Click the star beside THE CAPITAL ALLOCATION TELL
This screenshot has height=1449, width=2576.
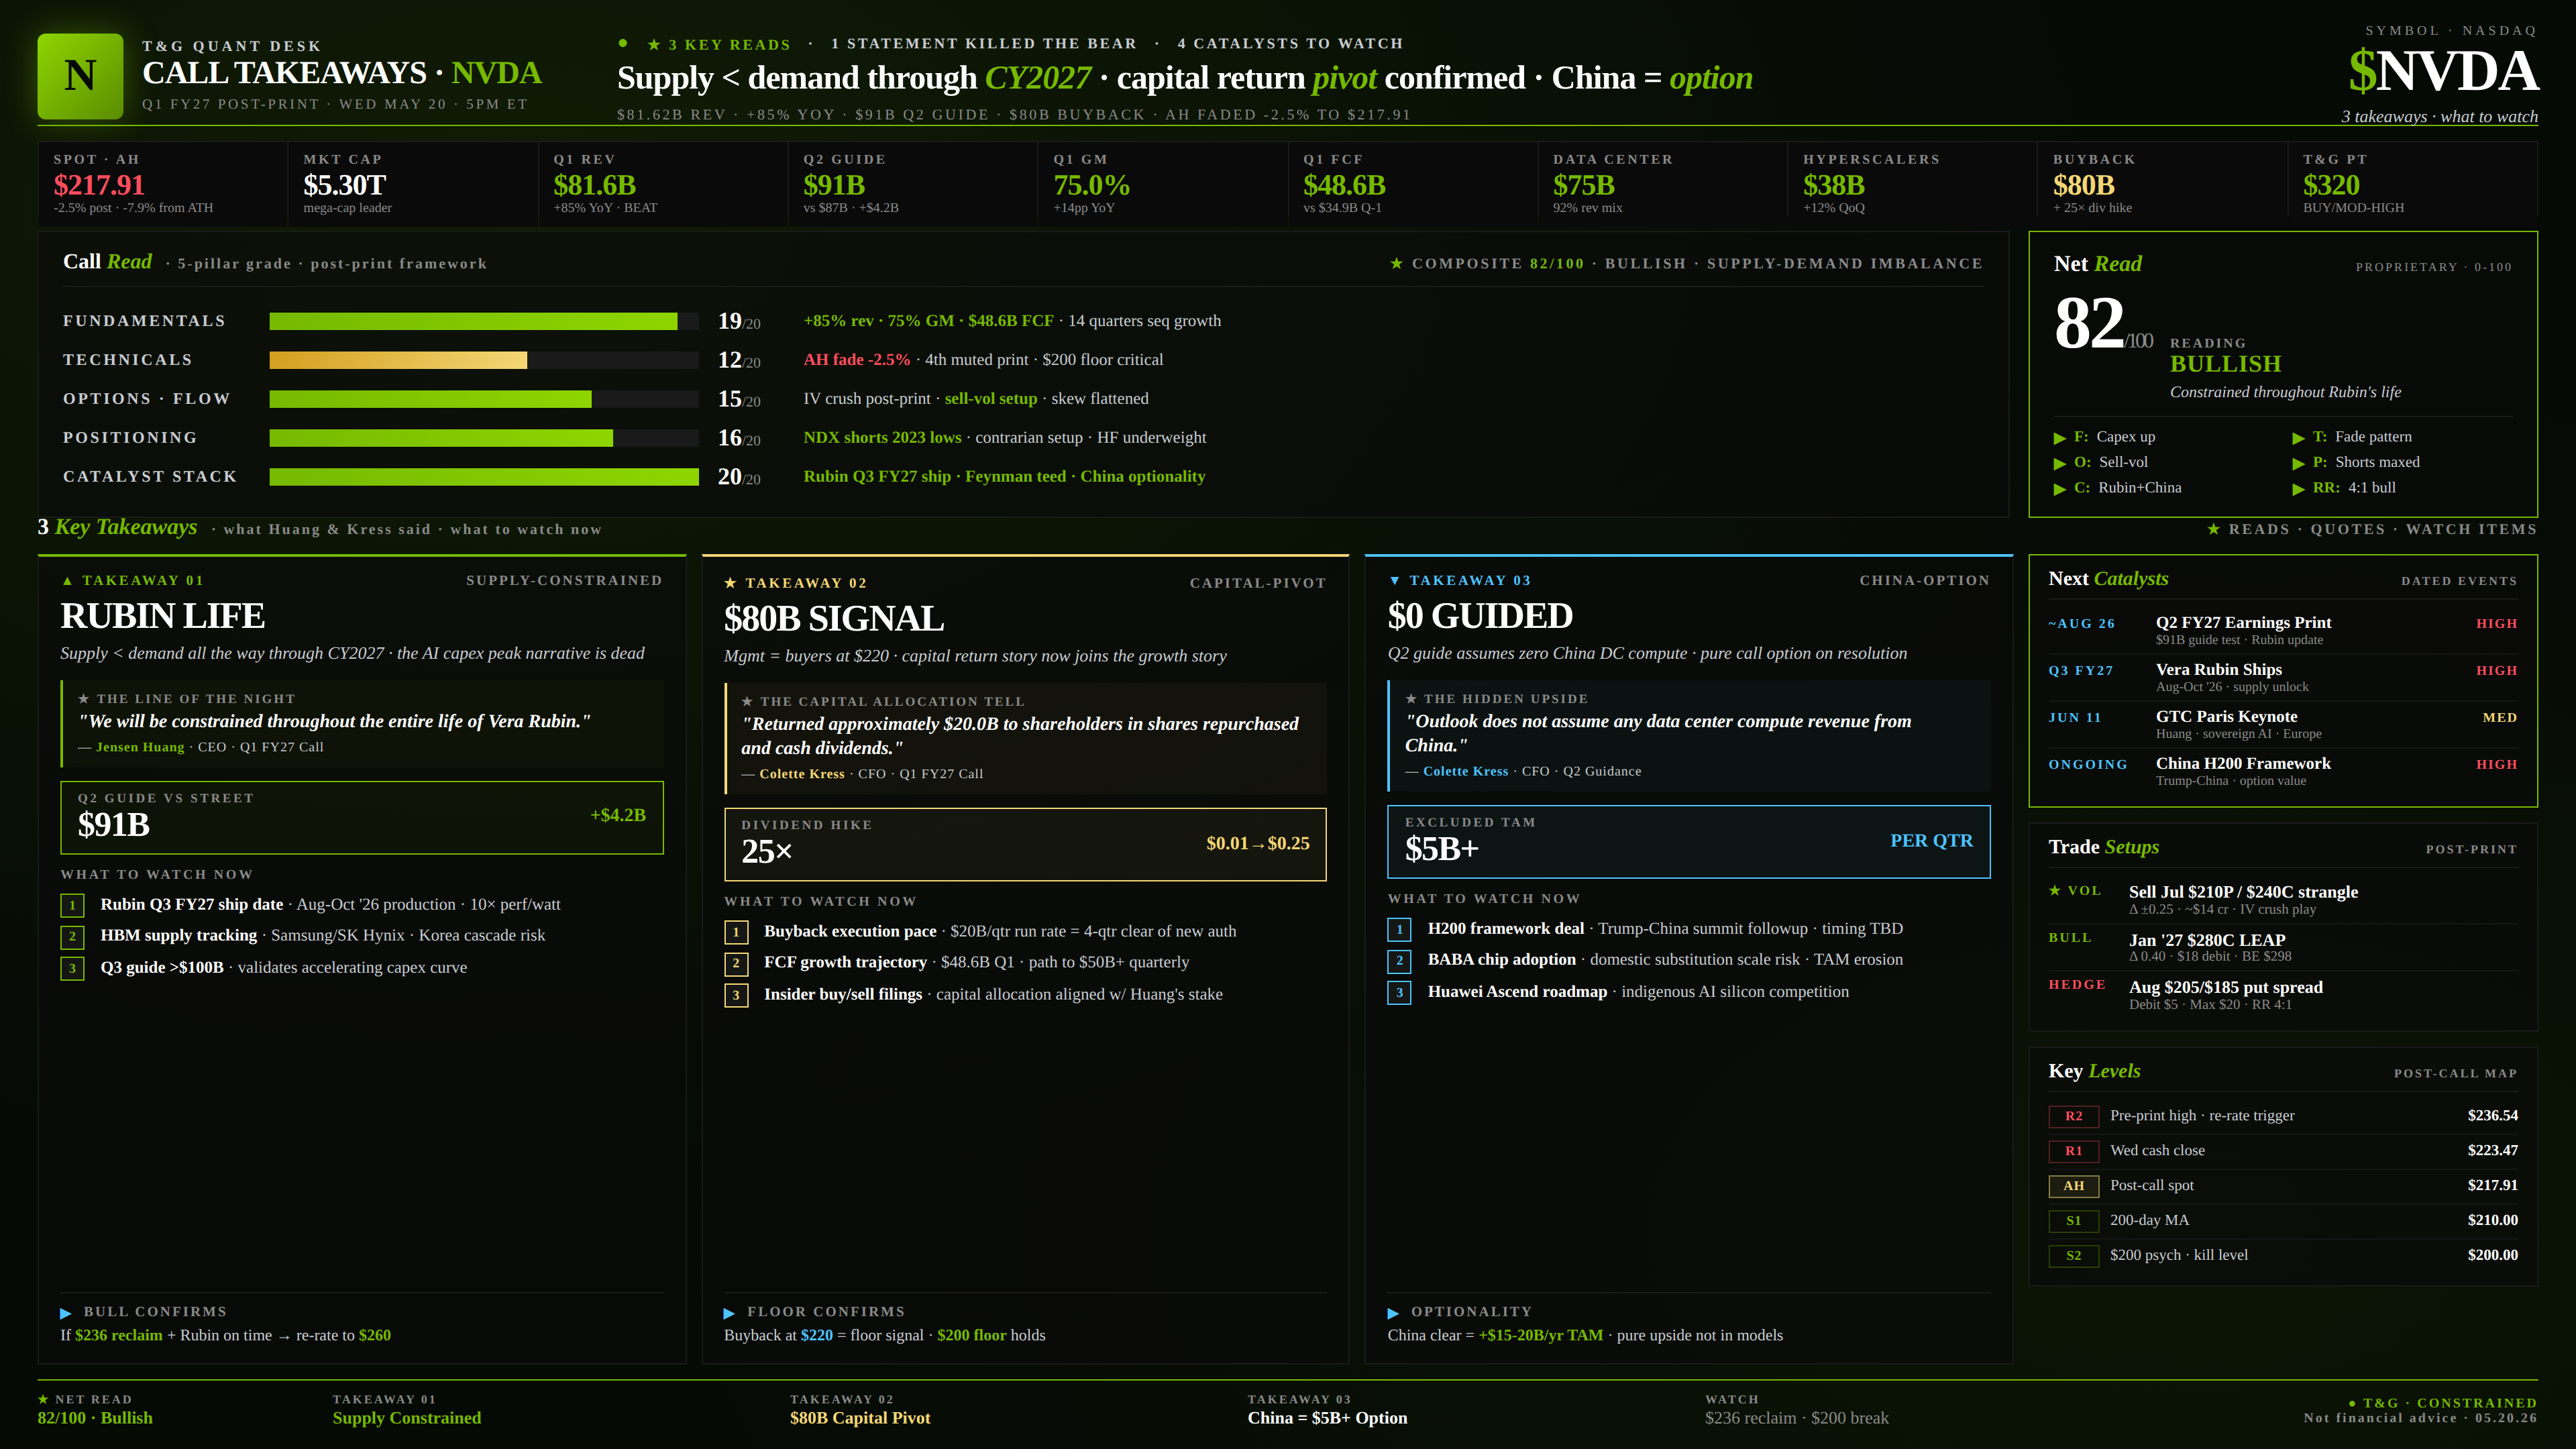pos(747,701)
